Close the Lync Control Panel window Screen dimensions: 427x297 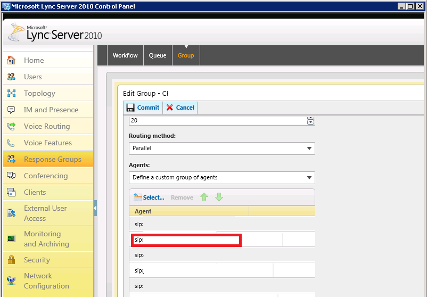tap(420, 6)
